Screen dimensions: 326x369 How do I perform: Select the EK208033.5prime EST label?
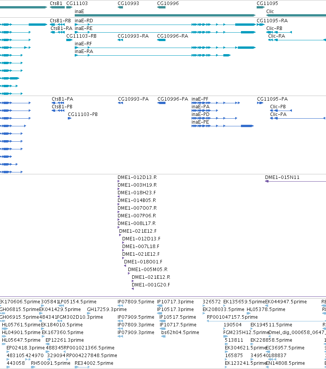pos(223,309)
